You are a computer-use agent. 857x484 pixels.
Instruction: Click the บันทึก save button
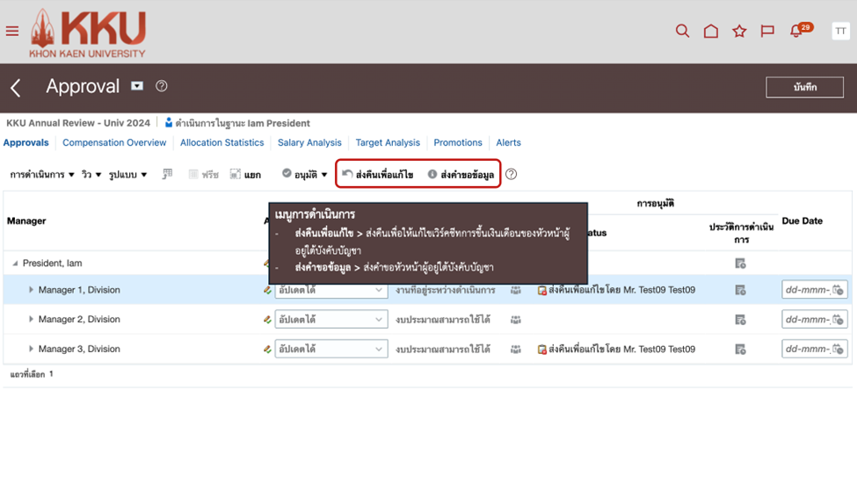pos(804,87)
